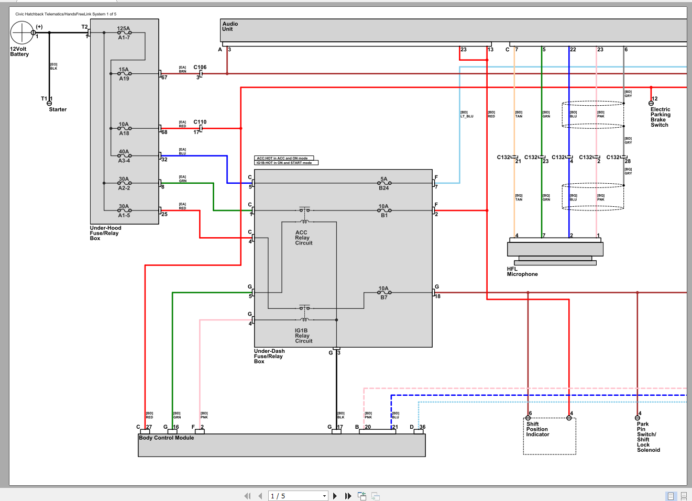Go to the first page

247,496
